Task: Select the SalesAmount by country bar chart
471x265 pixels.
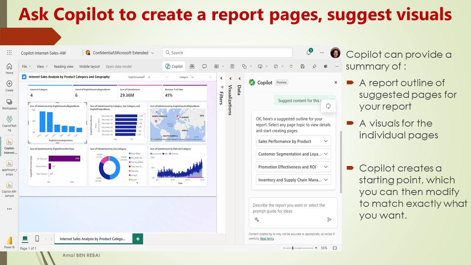Action: point(58,123)
